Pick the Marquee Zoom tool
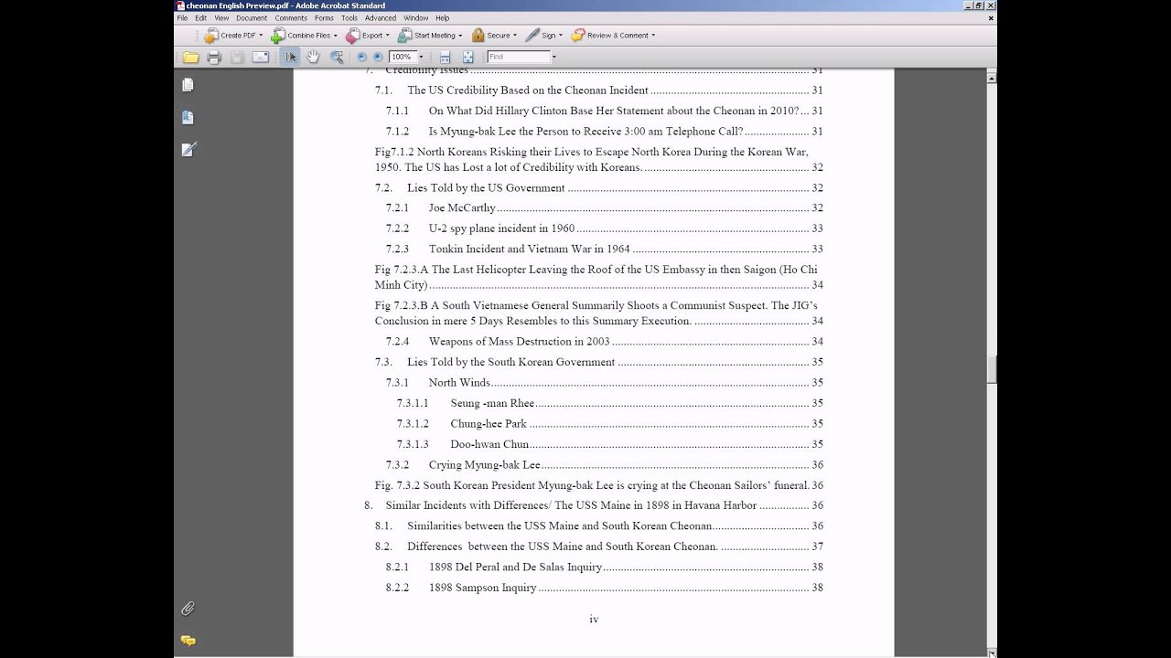Screen dimensions: 1171x658 337,58
